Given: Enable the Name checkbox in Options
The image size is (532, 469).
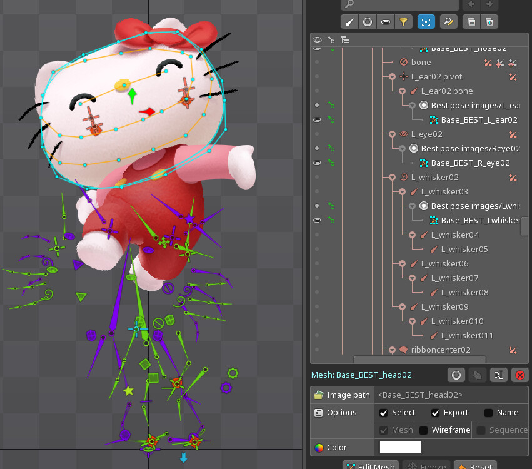Looking at the screenshot, I should [489, 413].
